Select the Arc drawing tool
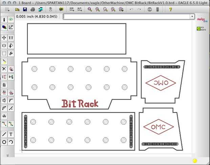Viewport: 210px width, 165px height. pos(11,142)
